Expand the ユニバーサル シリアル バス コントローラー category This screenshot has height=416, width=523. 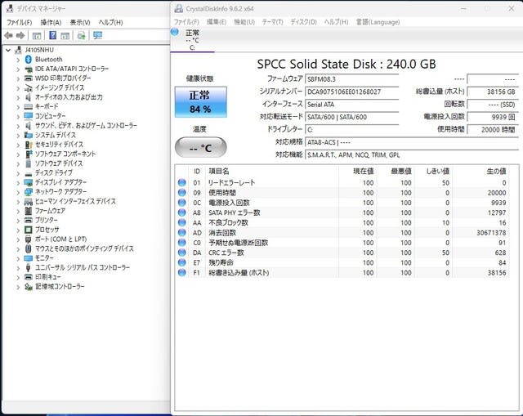[x=18, y=268]
